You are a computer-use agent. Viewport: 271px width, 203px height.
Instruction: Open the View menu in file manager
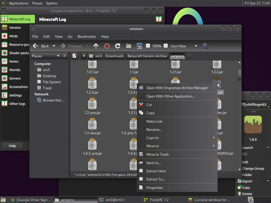click(59, 36)
